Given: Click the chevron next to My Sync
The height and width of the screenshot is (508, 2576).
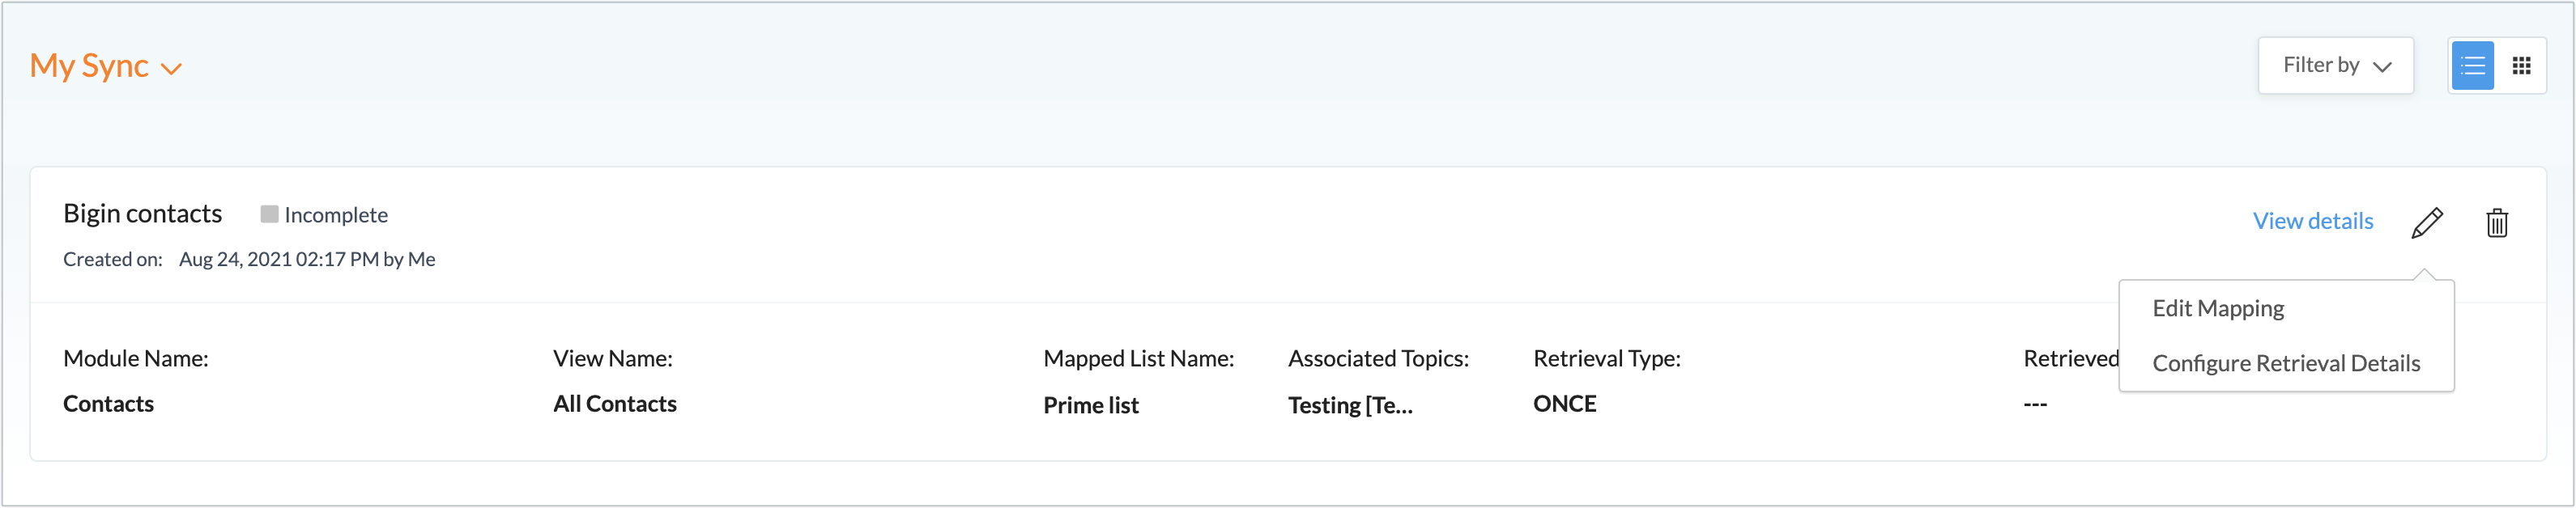Looking at the screenshot, I should (x=172, y=69).
